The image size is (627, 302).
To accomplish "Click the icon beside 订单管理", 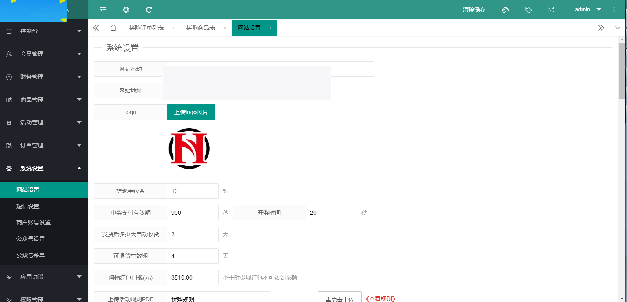I will click(x=9, y=145).
